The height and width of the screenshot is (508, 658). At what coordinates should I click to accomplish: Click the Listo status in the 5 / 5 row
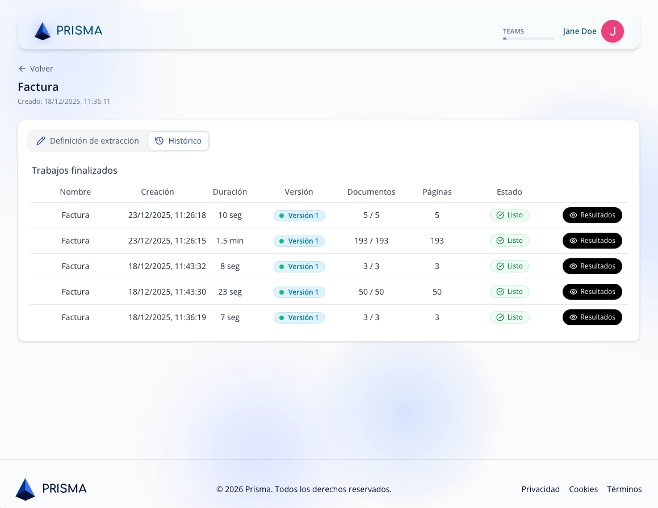tap(509, 215)
